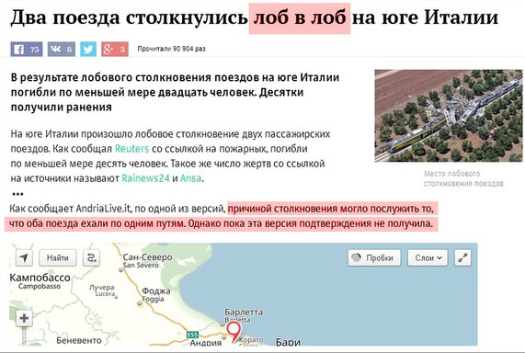
Task: Click the E55 road sign on map
Action: click(192, 335)
